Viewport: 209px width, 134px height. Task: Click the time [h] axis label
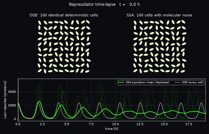point(112,129)
